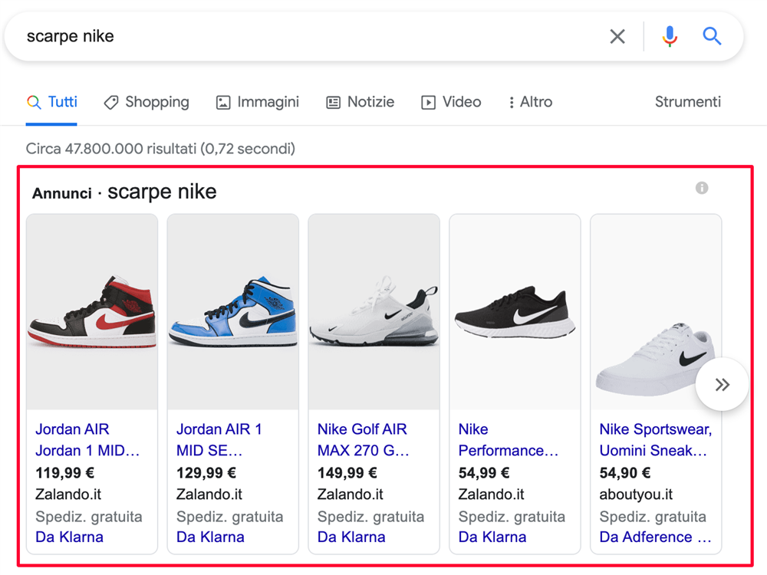Click the 'Annunci · scarpe nike' heading
Image resolution: width=767 pixels, height=575 pixels.
[124, 192]
